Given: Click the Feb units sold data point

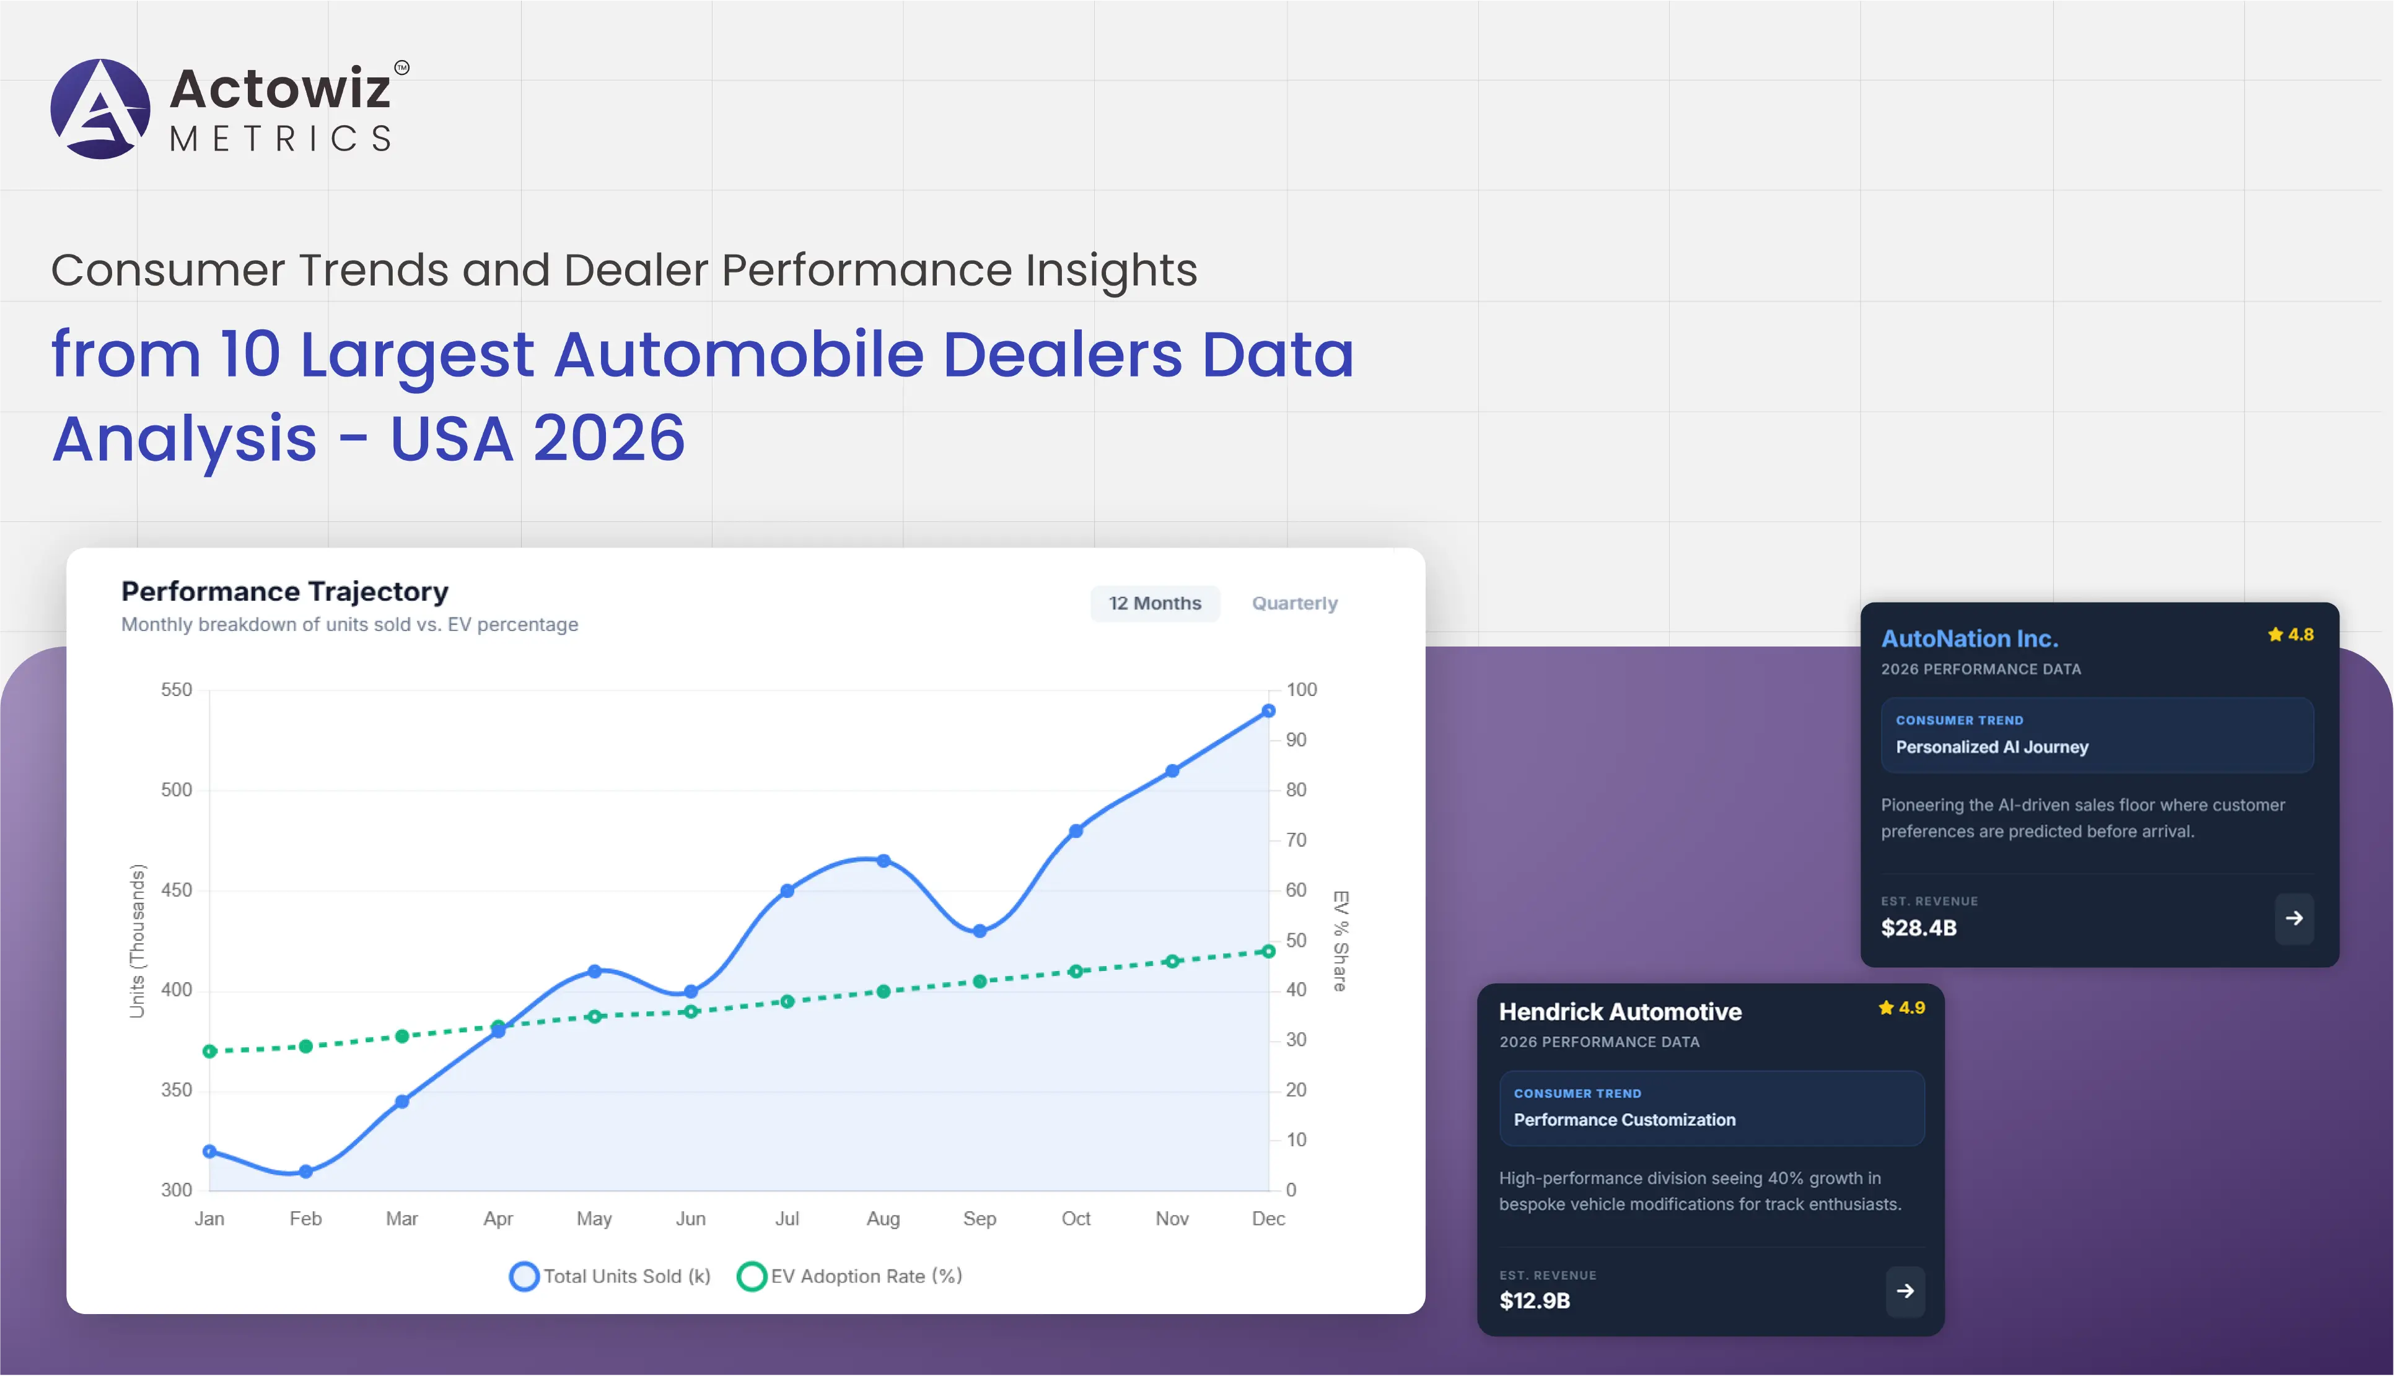Looking at the screenshot, I should (x=305, y=1171).
